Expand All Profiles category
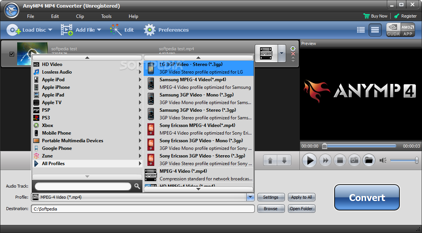Screen dimensions: 422x233 click(x=87, y=163)
